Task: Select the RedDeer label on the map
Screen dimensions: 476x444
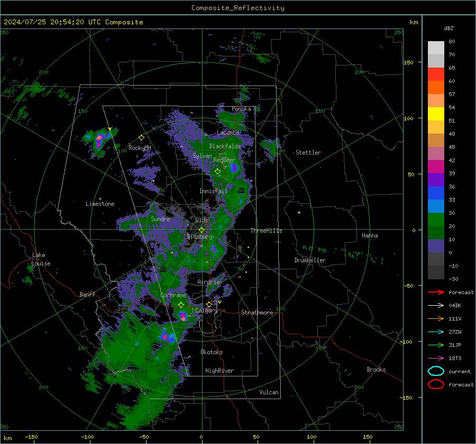Action: [x=224, y=160]
